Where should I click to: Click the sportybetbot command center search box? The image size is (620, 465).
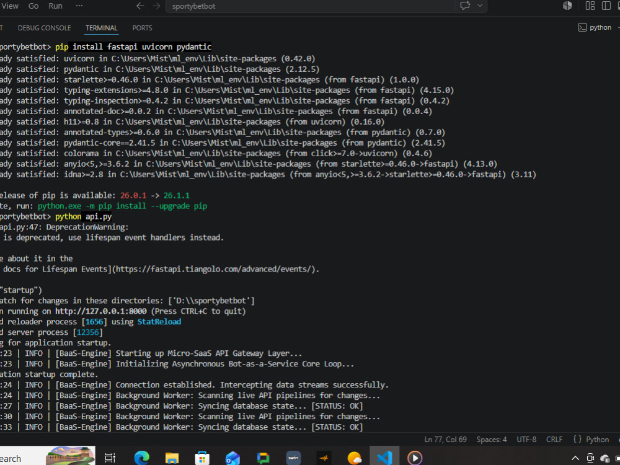click(x=310, y=6)
